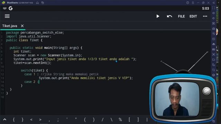Insert a closing curly brace from symbol bar
221x124 pixels.
(22, 120)
